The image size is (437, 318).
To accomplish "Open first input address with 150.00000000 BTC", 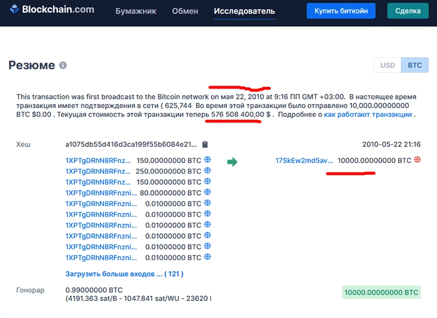I will click(x=98, y=161).
